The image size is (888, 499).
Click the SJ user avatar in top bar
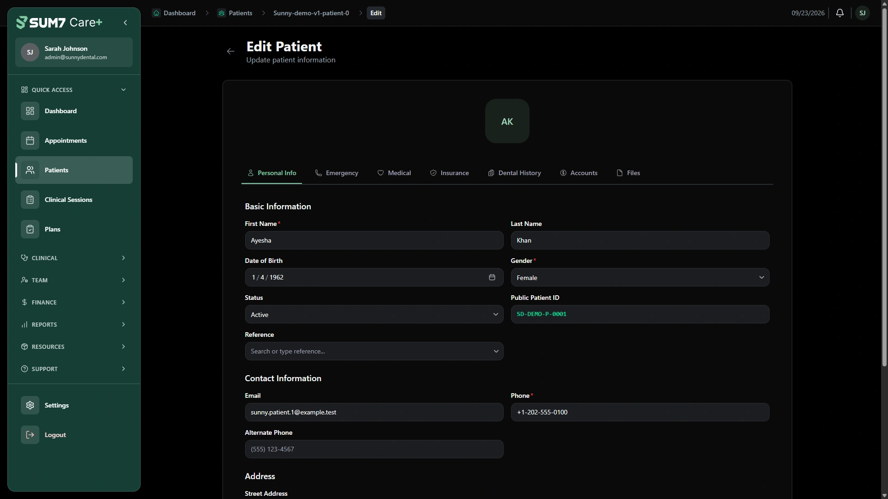863,13
